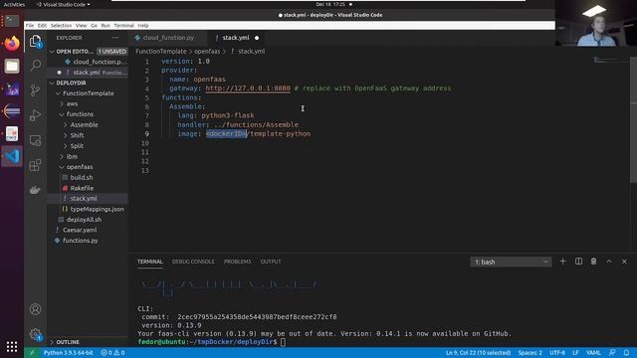Open the Search view in activity bar
Viewport: 637px width, 358px height.
[x=36, y=65]
